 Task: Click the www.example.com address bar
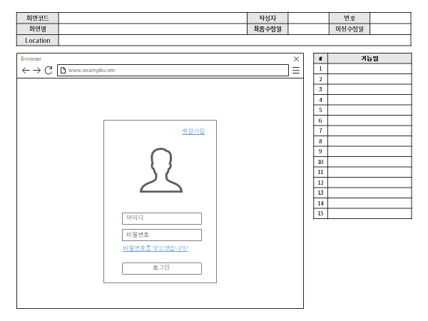[x=173, y=70]
